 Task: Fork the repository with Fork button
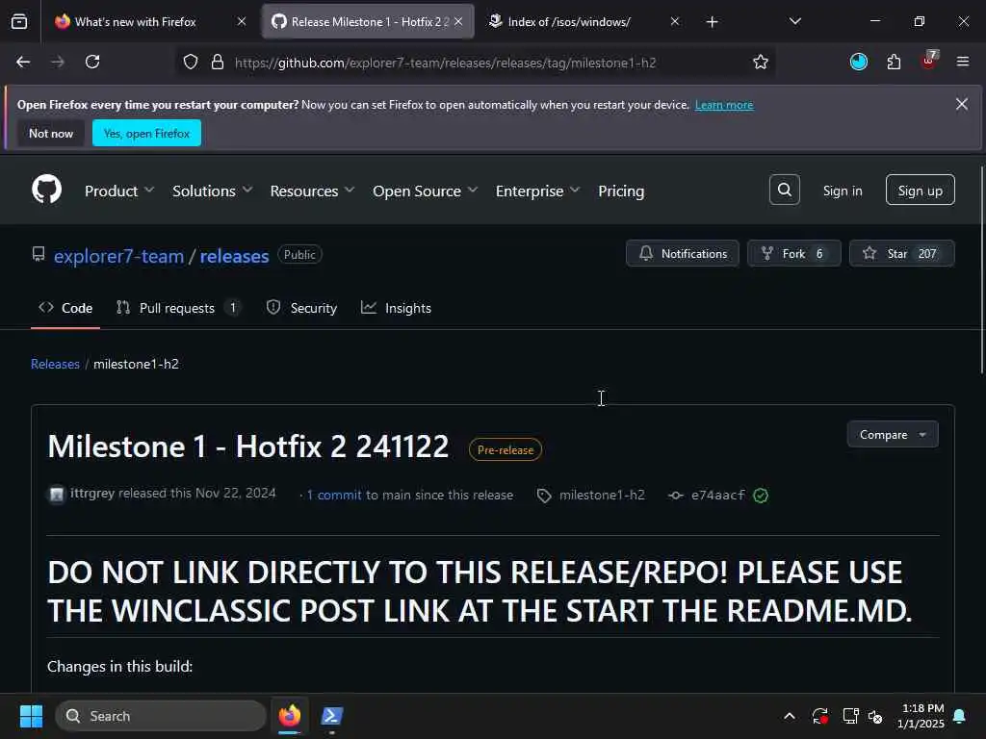(793, 253)
